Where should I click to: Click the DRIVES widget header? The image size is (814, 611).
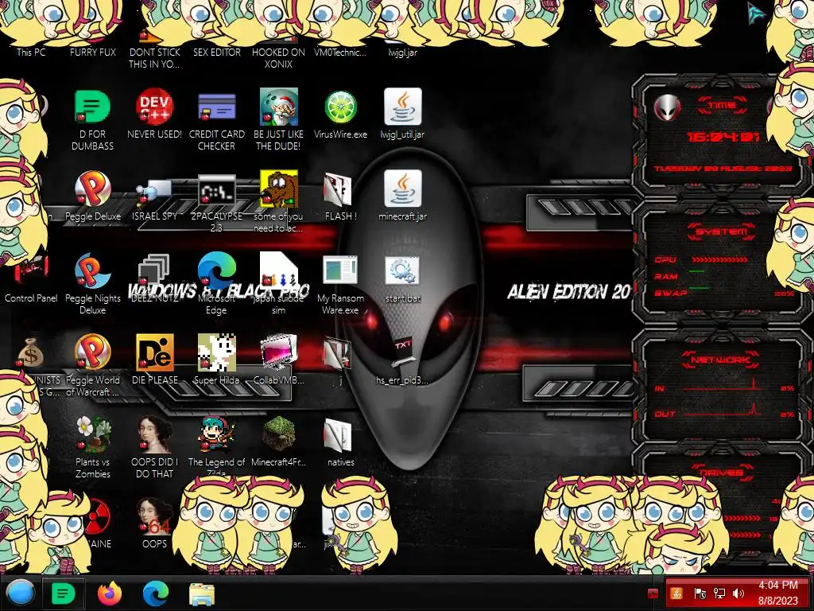720,473
